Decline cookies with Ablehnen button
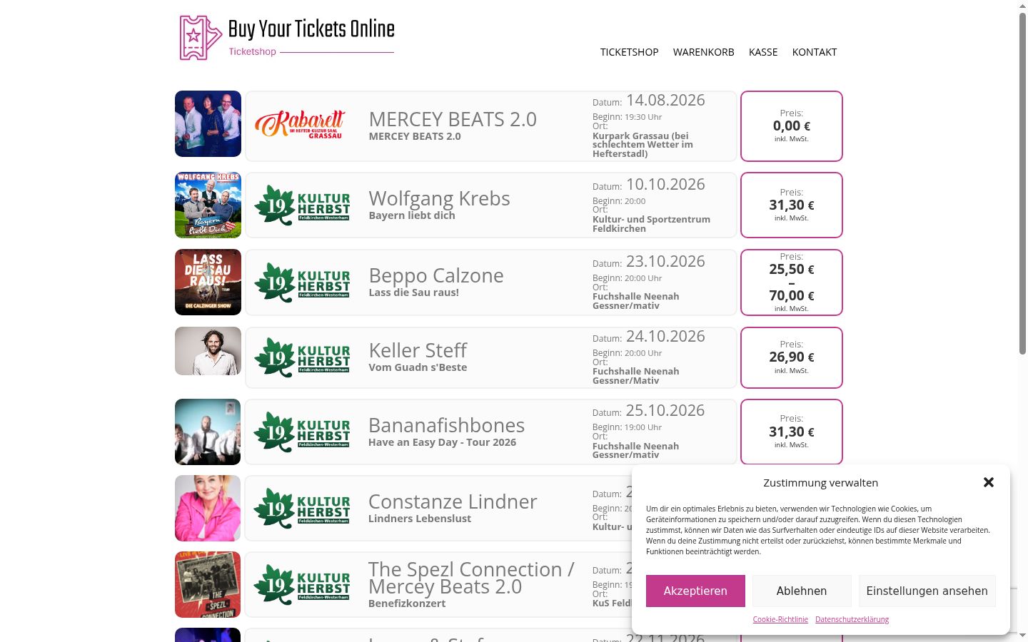 click(x=802, y=591)
